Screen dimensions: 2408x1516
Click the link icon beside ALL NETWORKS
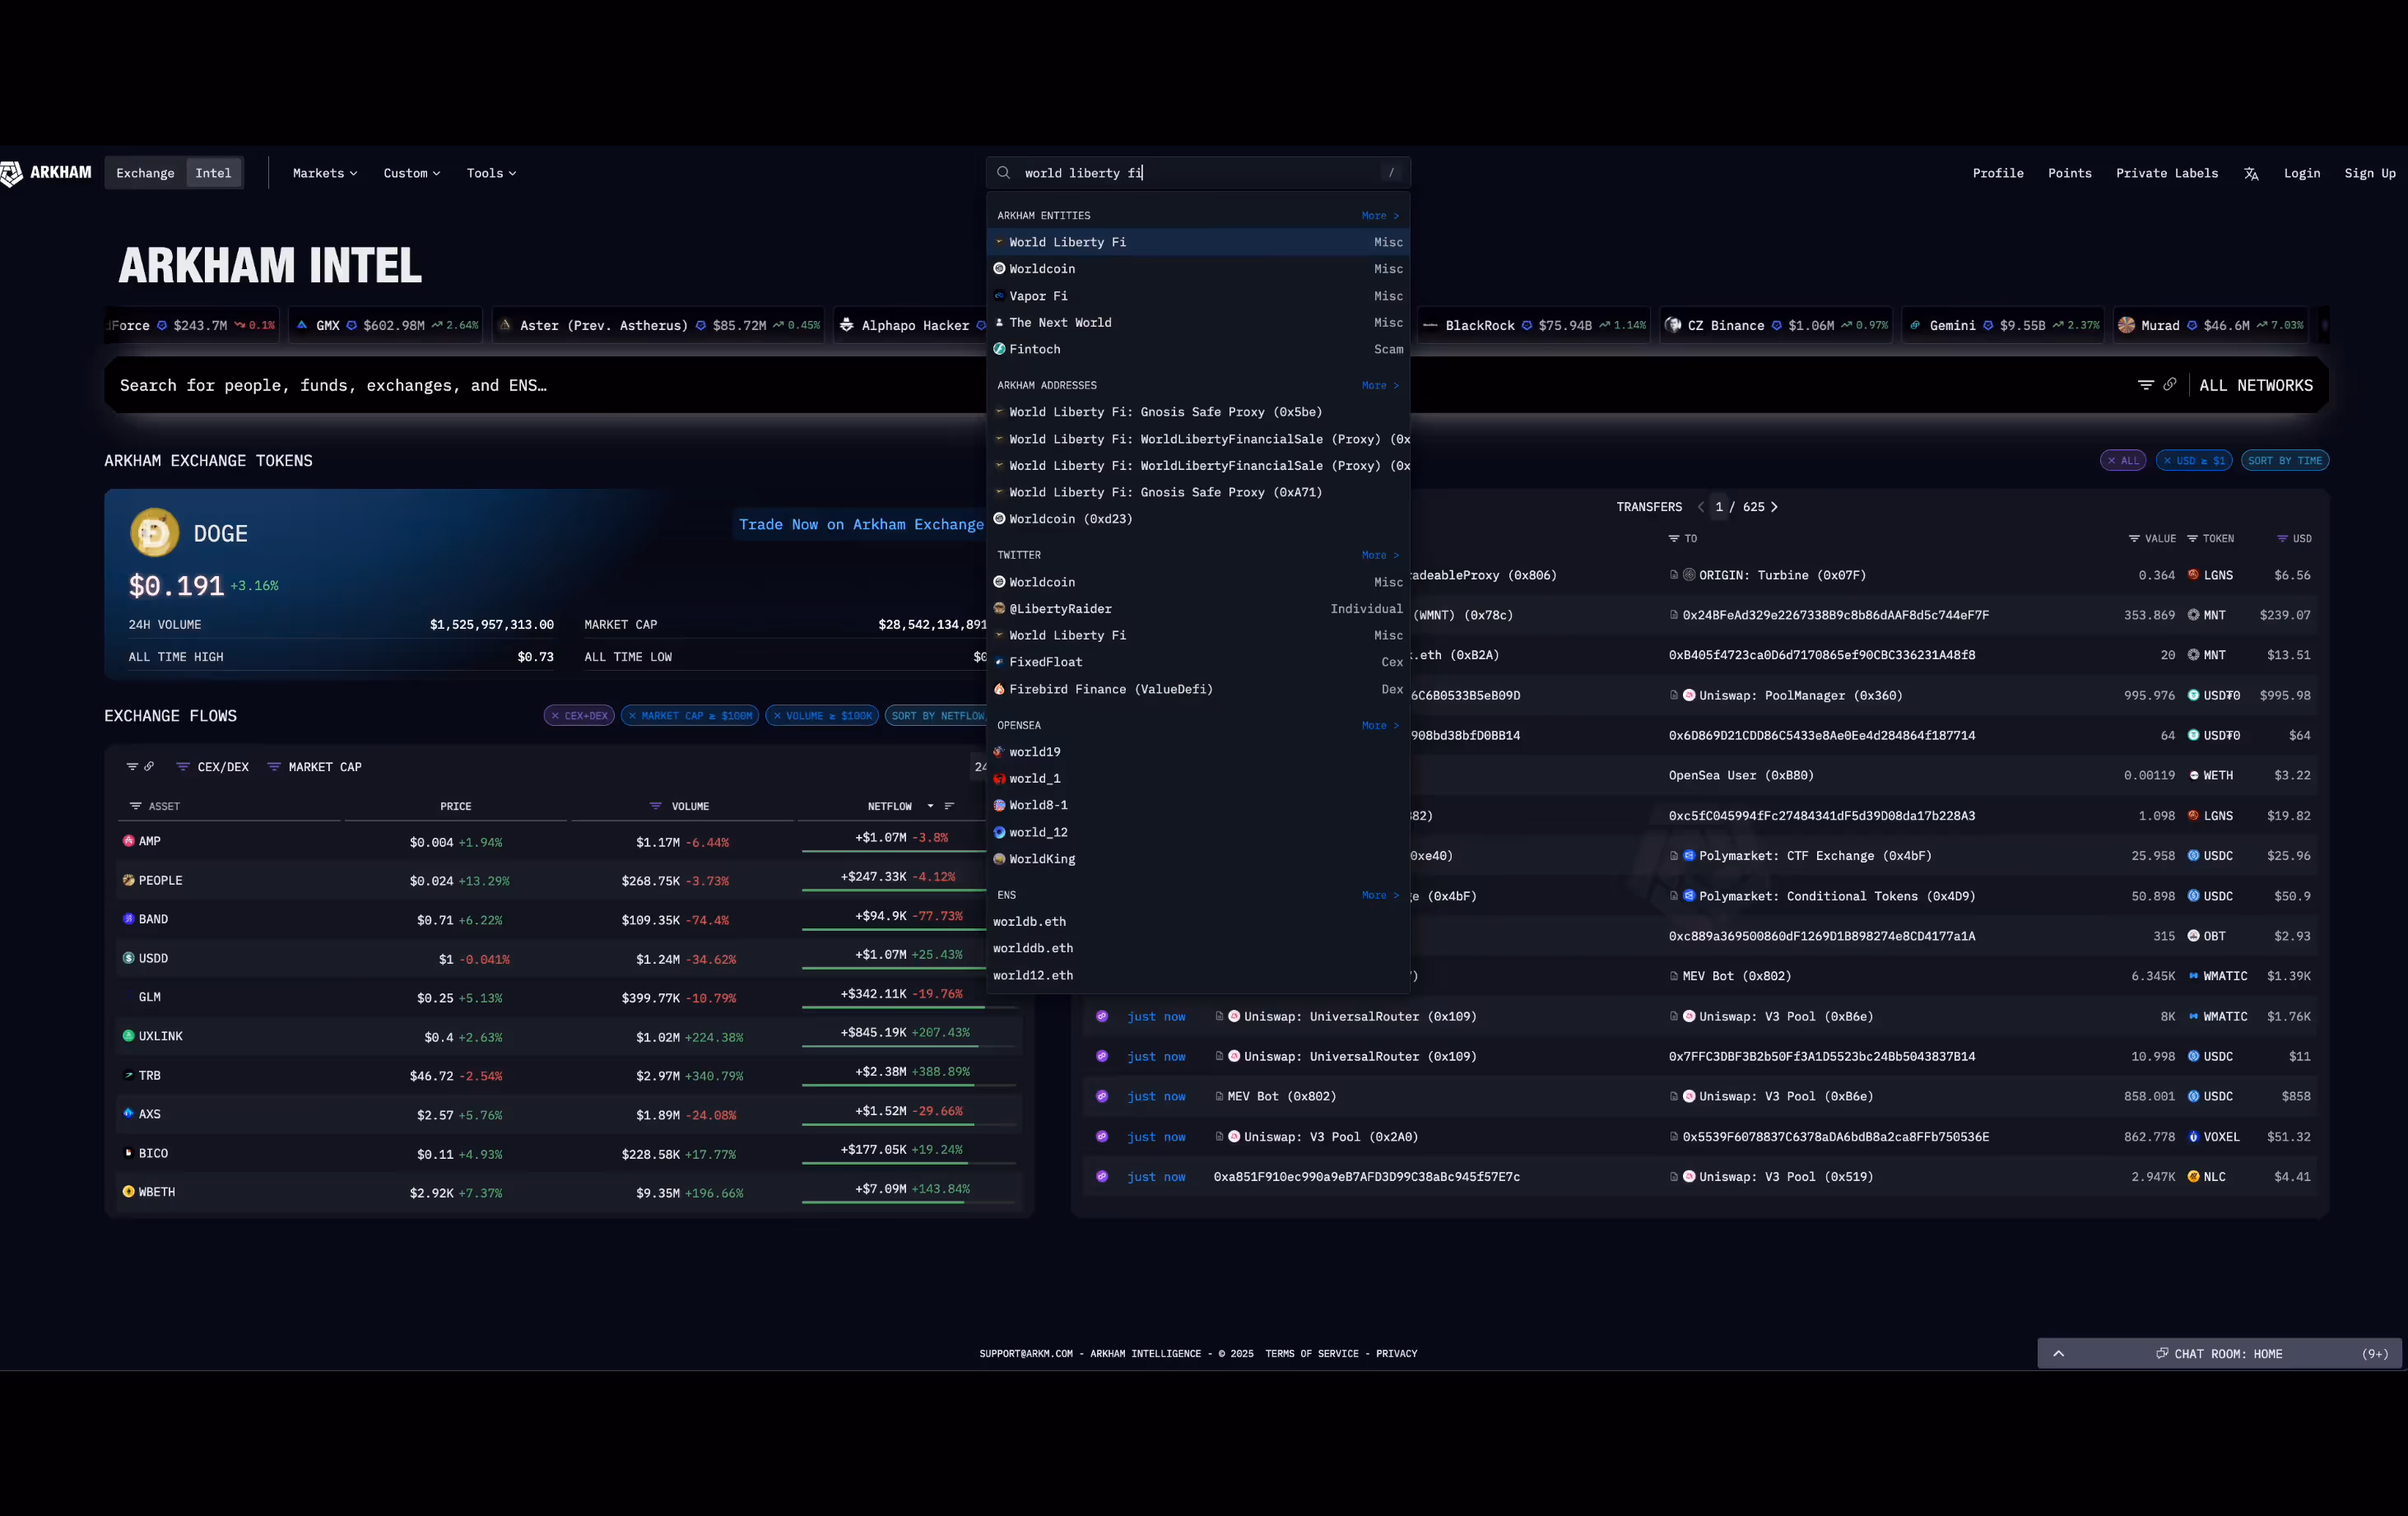pos(2169,385)
